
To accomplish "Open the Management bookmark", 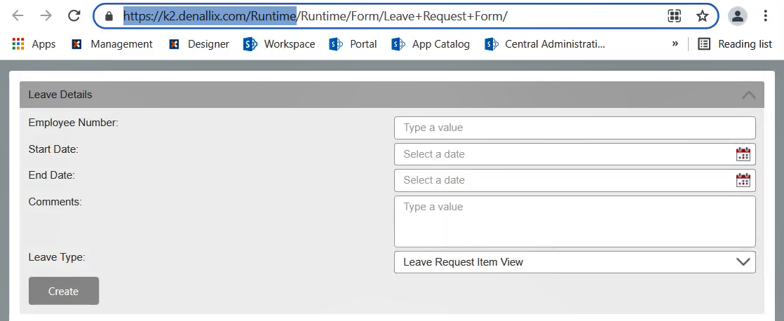I will pyautogui.click(x=112, y=44).
